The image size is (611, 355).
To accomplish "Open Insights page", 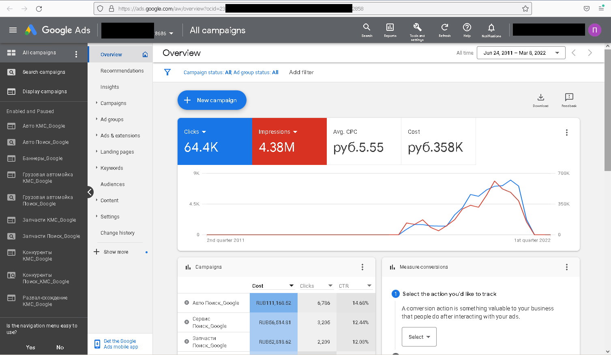I will coord(110,87).
